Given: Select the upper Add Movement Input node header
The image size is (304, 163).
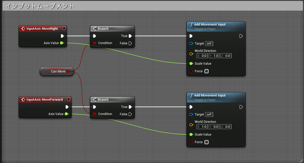Looking at the screenshot, I should pyautogui.click(x=216, y=27).
